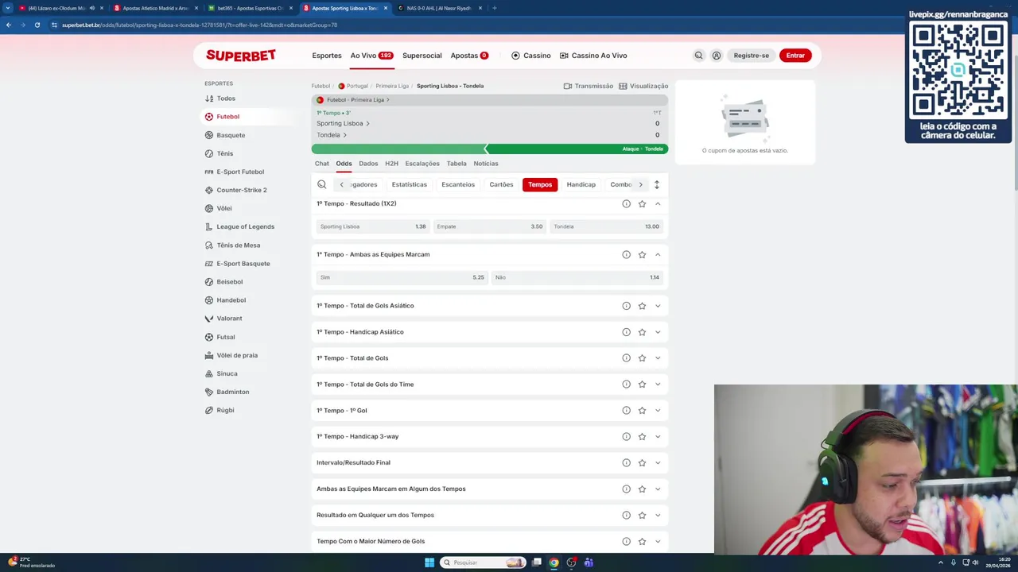The image size is (1018, 572).
Task: Favorite the 1º Tempo - Total de Gols market
Action: [642, 358]
